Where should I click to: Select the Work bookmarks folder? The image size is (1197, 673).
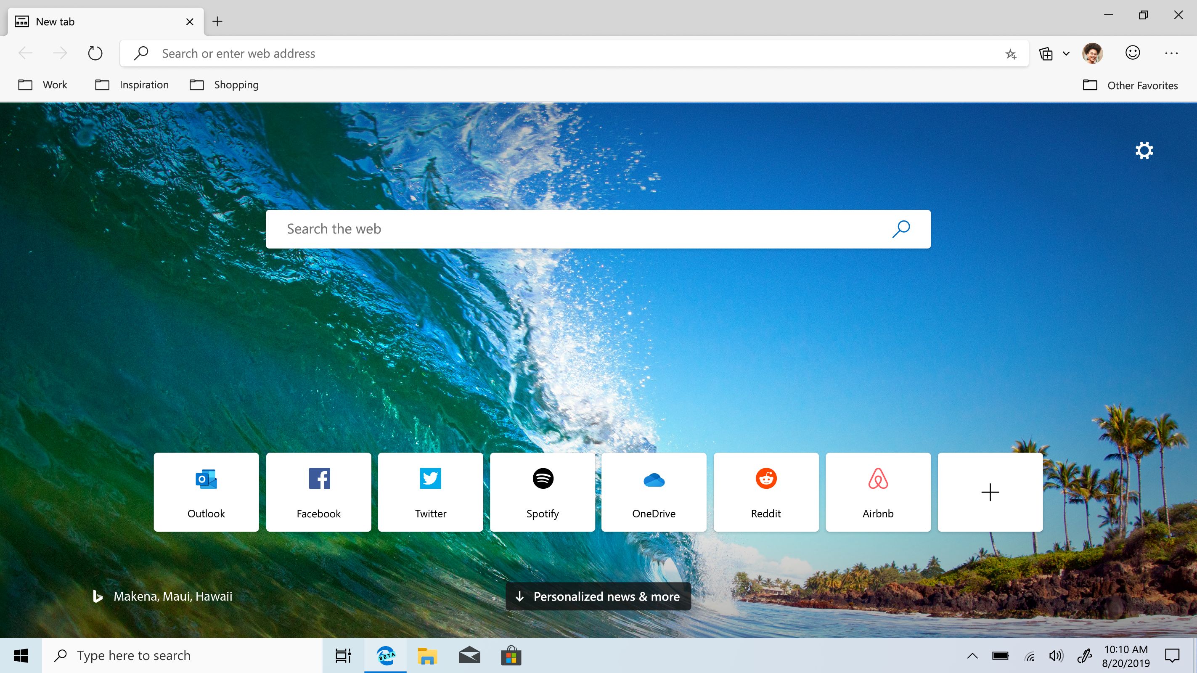tap(43, 85)
